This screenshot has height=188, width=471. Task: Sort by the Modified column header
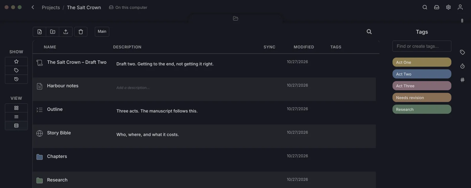pyautogui.click(x=304, y=47)
